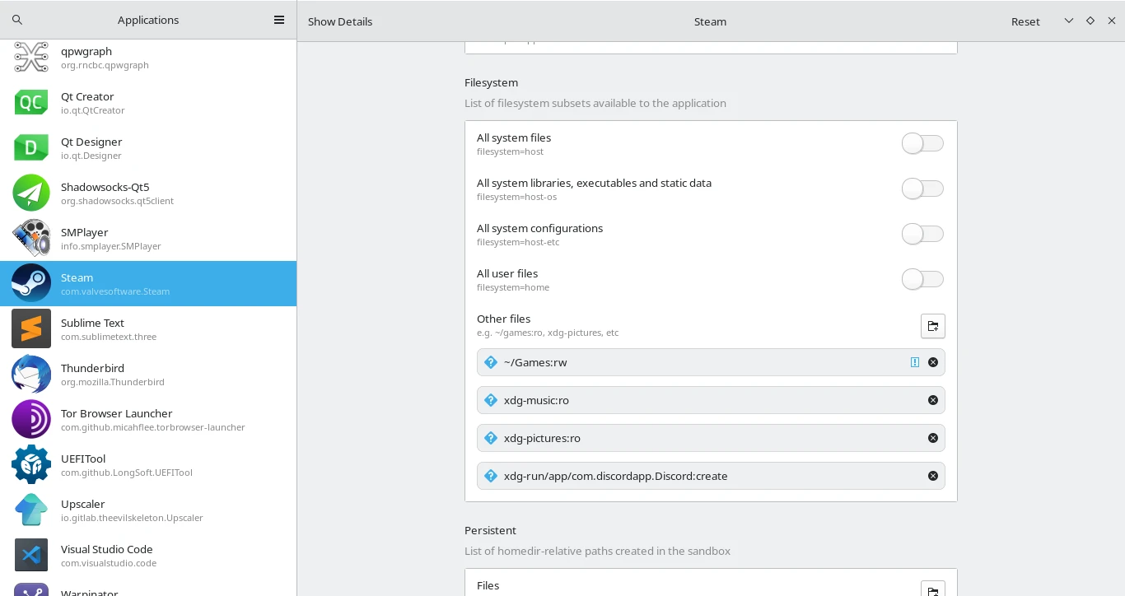Toggle All system configurations switch

[922, 235]
